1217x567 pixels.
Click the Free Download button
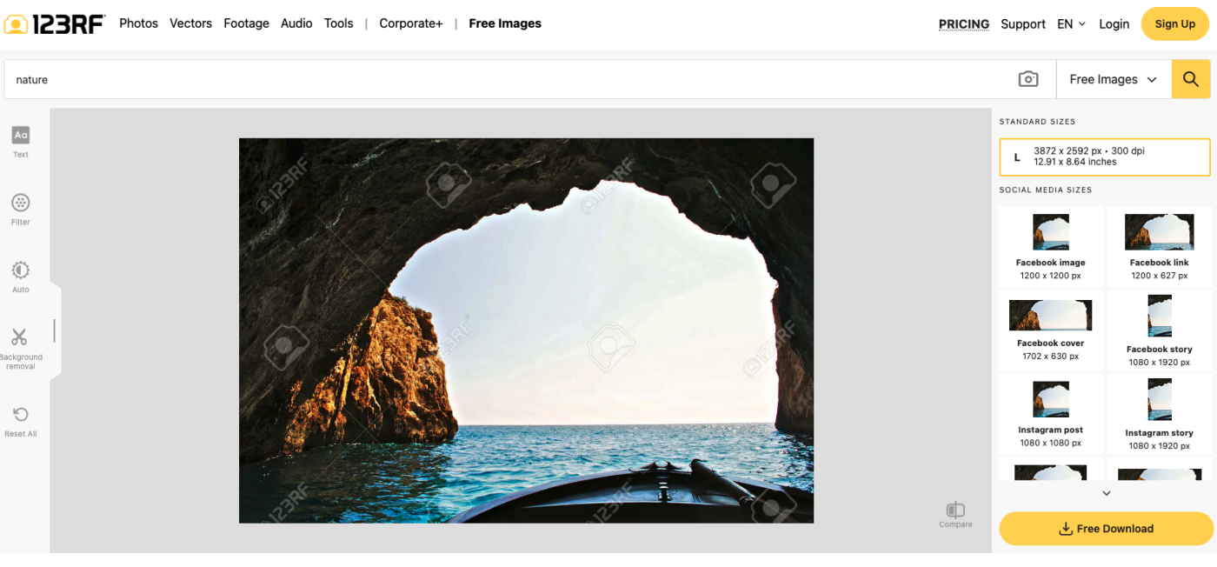[1106, 529]
